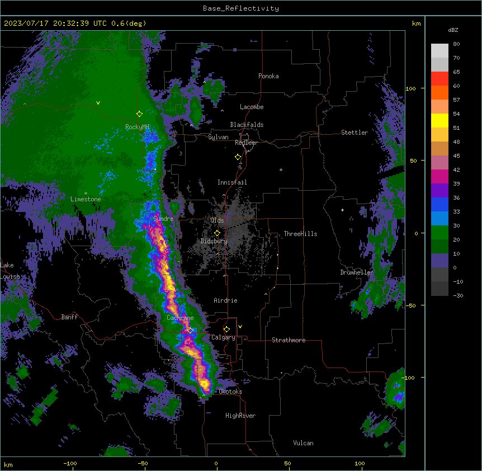Click the km unit label at bottom-left
482x471 pixels.
[x=8, y=464]
